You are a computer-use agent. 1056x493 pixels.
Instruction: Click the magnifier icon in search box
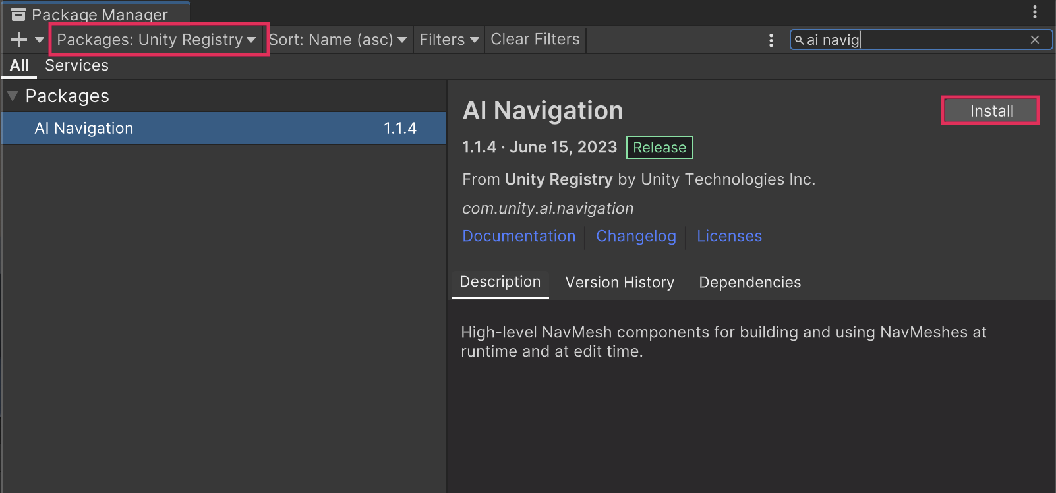click(799, 40)
